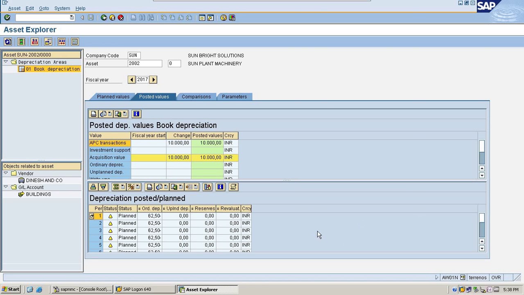Click the command input field
Screen dimensions: 524x295
42,18
